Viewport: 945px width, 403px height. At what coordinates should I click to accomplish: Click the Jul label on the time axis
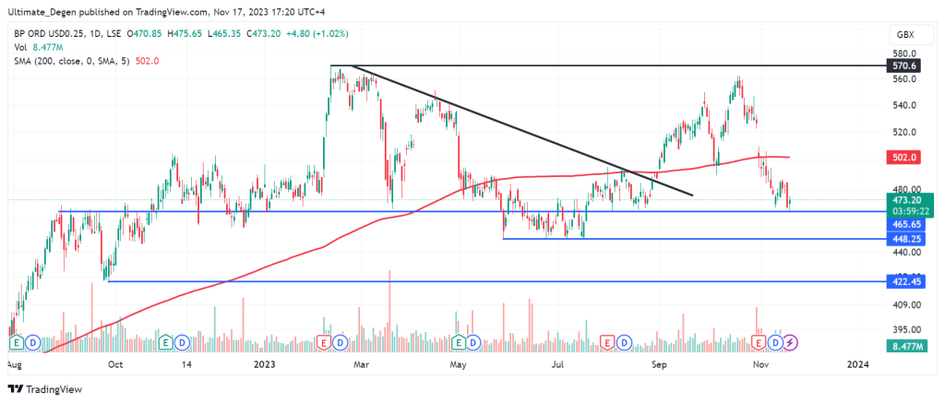558,364
